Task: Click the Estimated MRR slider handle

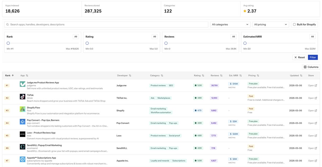Action: coord(245,43)
